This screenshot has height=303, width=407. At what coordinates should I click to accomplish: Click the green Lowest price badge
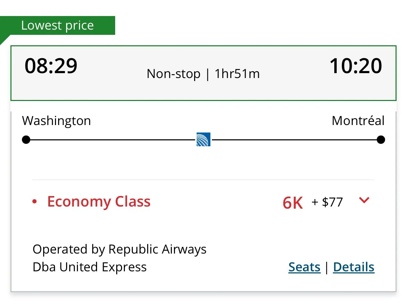click(57, 25)
